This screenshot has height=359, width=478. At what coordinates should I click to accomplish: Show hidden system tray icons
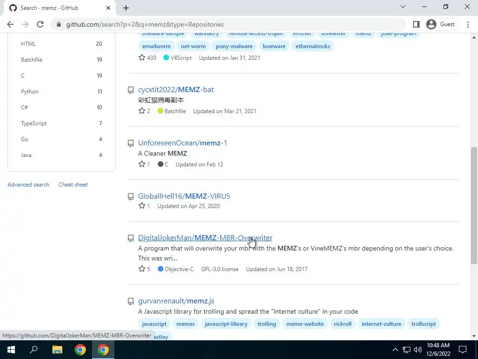pyautogui.click(x=395, y=350)
